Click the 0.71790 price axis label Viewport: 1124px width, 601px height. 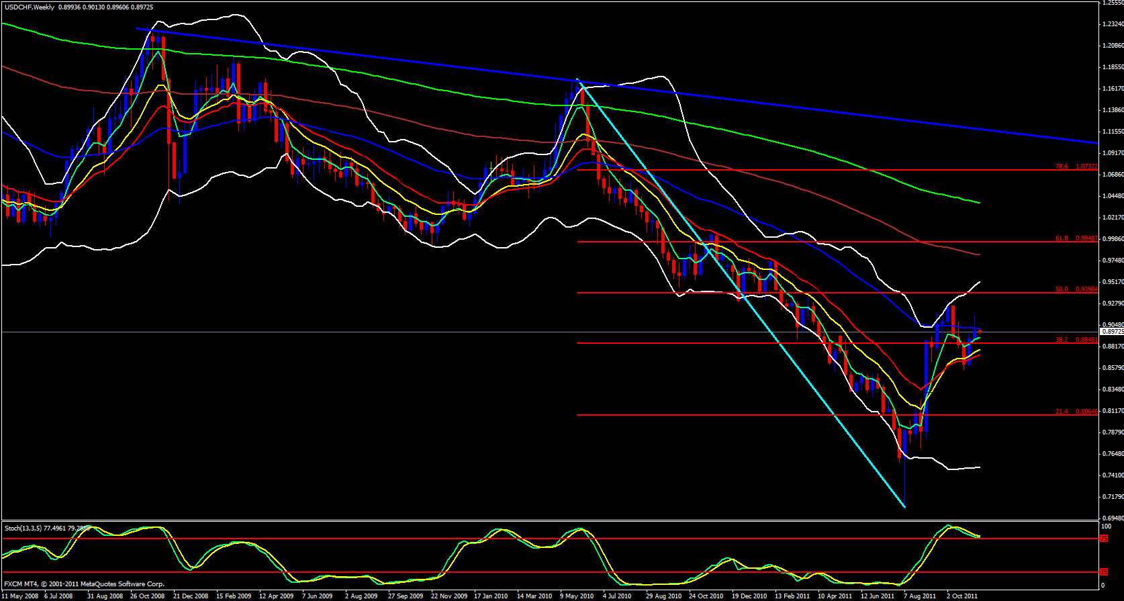point(1112,497)
